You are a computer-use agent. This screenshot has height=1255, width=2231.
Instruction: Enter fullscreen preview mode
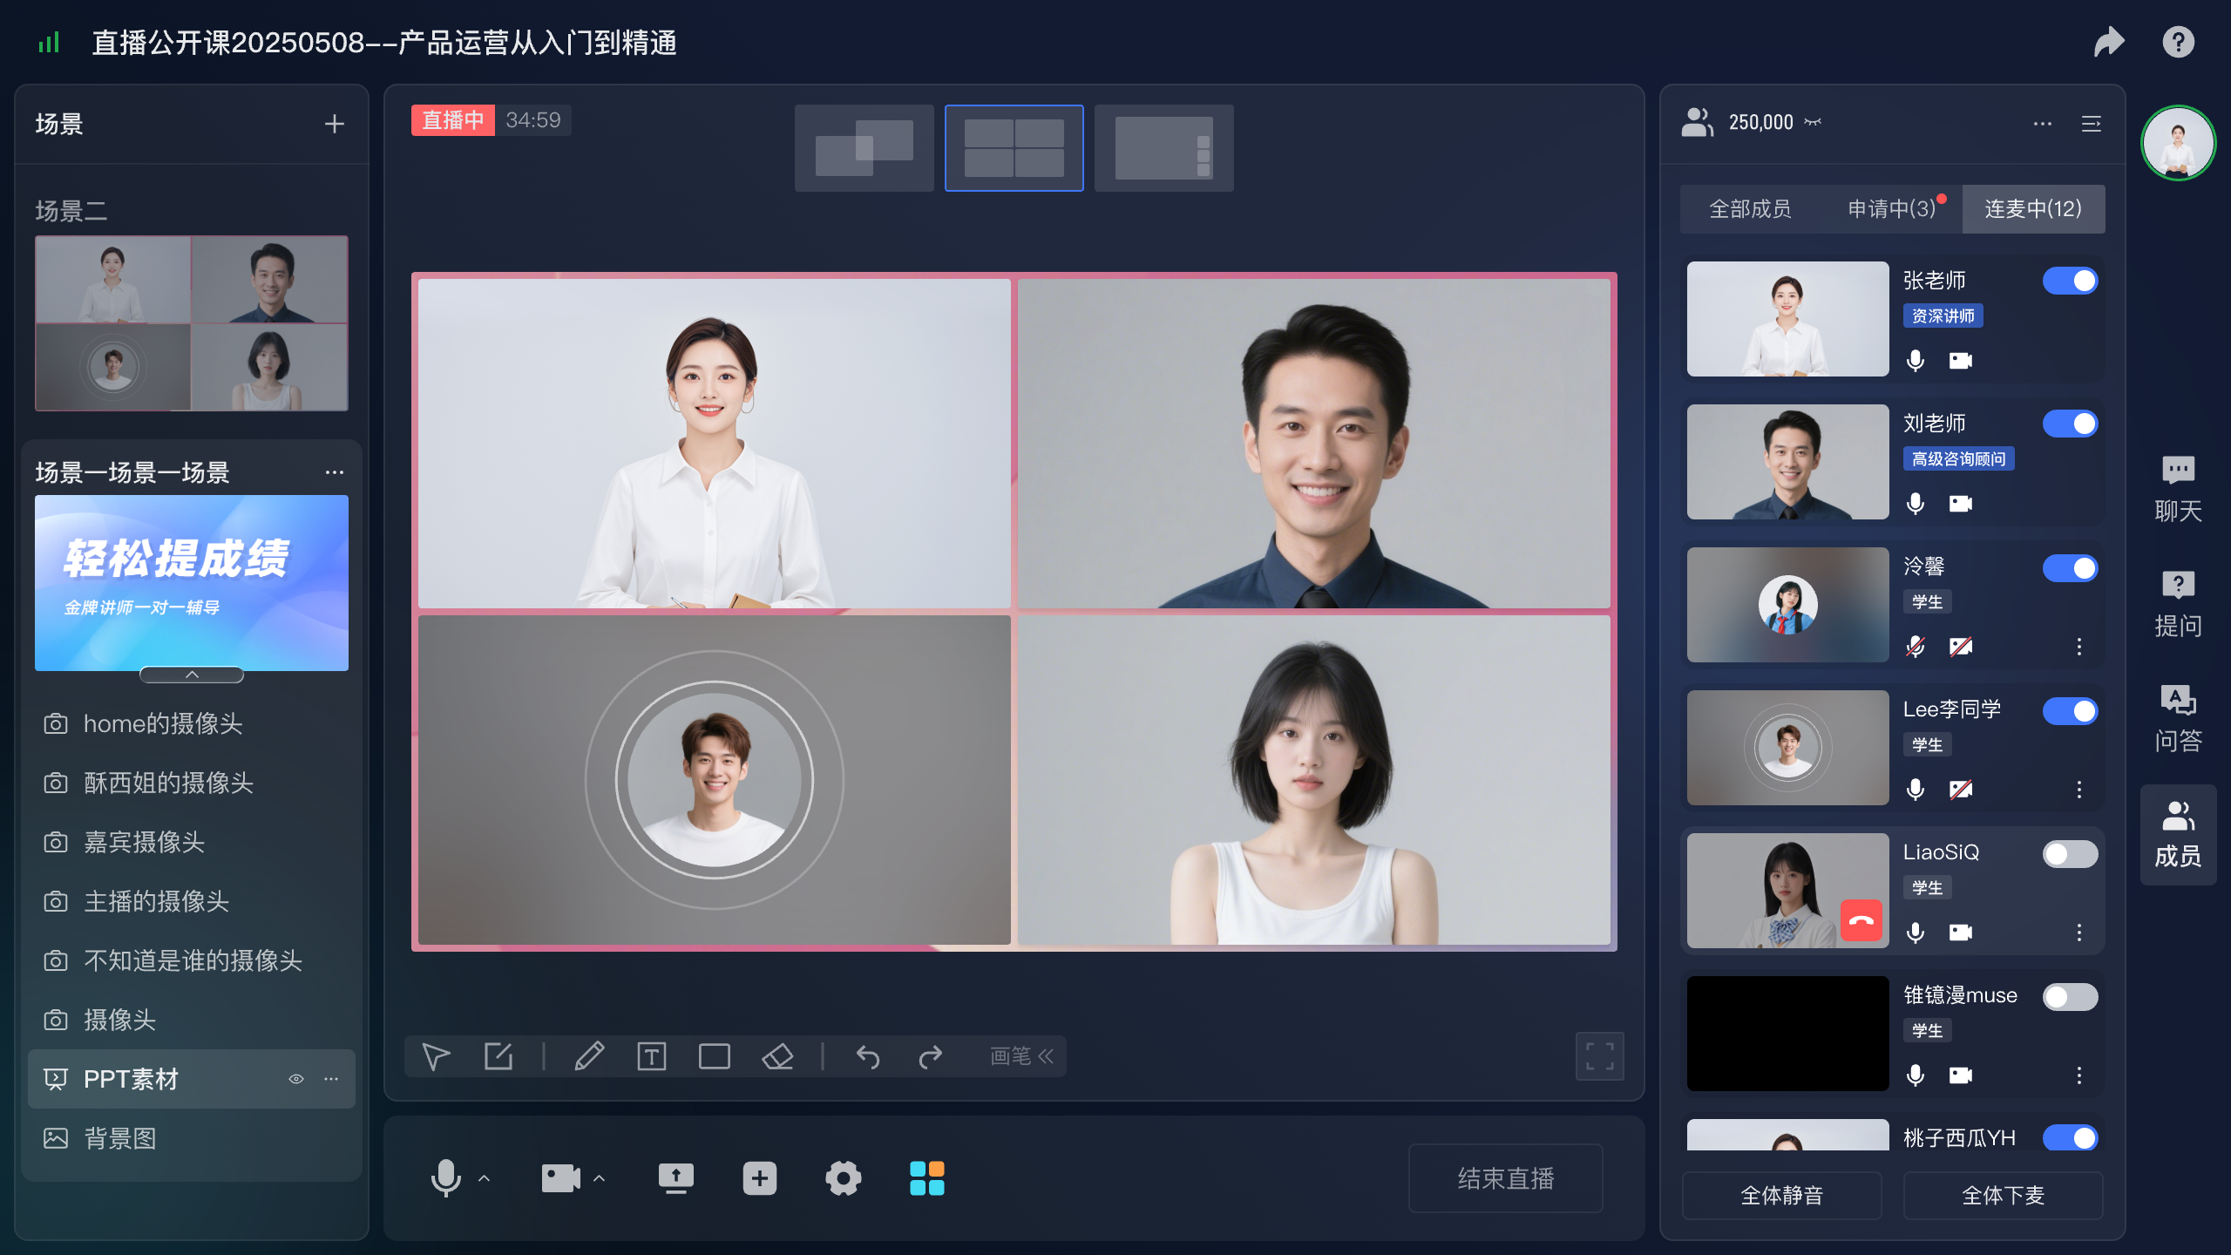point(1600,1056)
